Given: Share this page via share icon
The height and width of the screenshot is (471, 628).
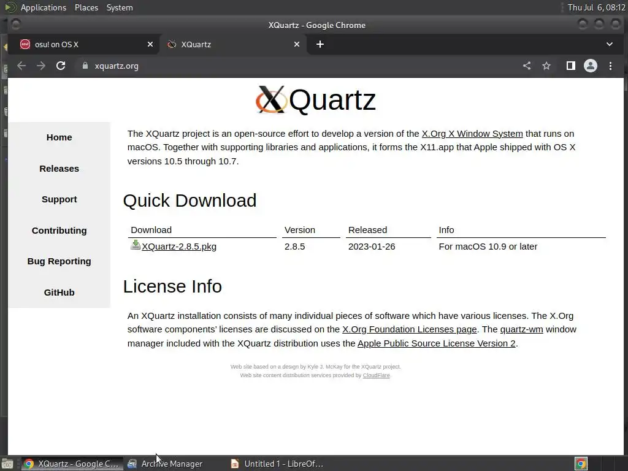Looking at the screenshot, I should pos(527,66).
